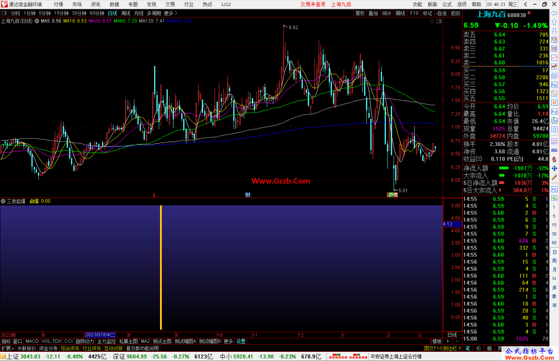Collapse the 侧边栏 sidebar
The image size is (559, 361).
click(x=452, y=348)
